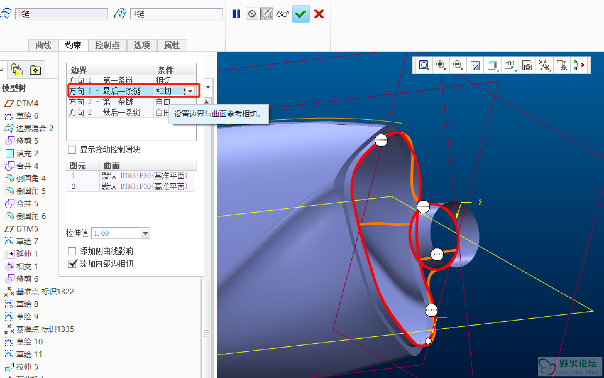Screen dimensions: 604x378
Task: Click the Zoom Out magnifier
Action: [458, 66]
